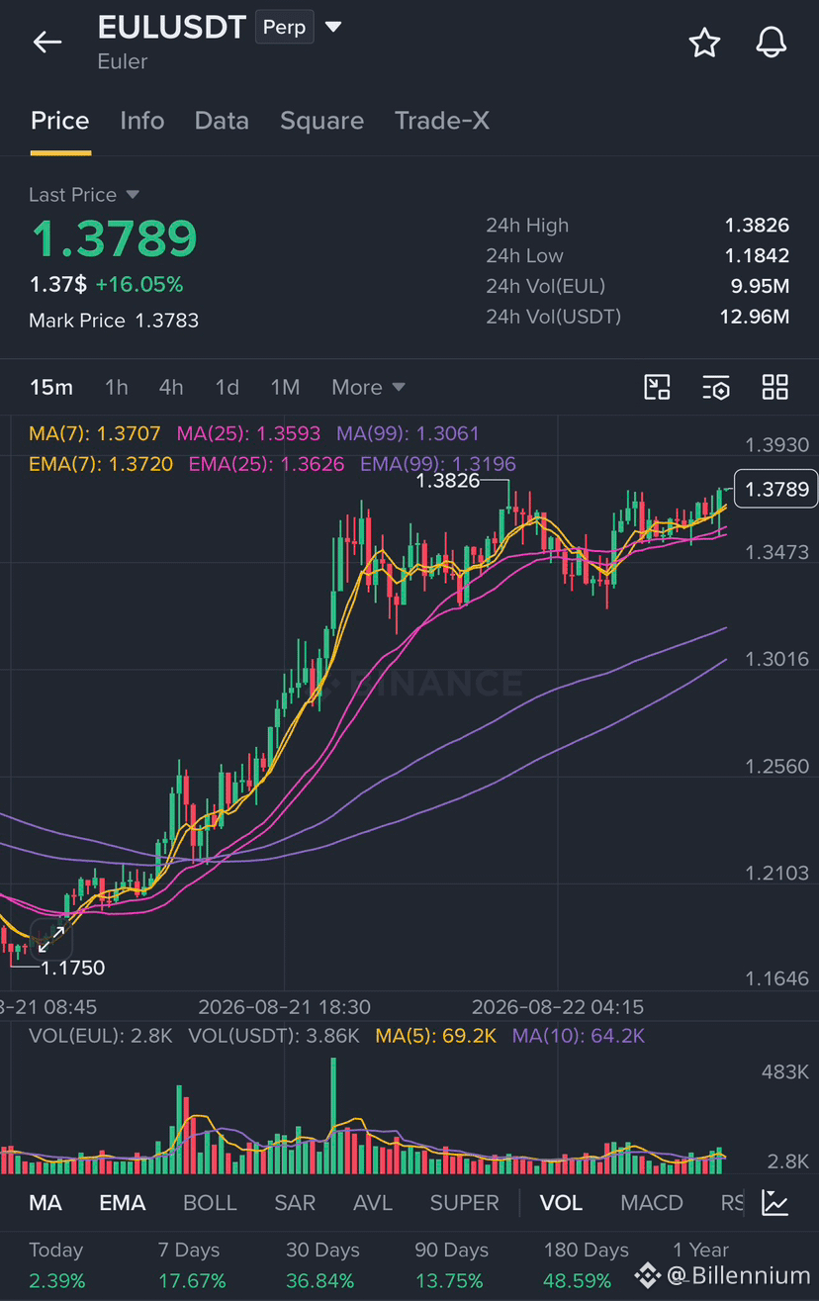Tap the current price label 1.3789 on axis
The image size is (819, 1301).
[x=776, y=489]
